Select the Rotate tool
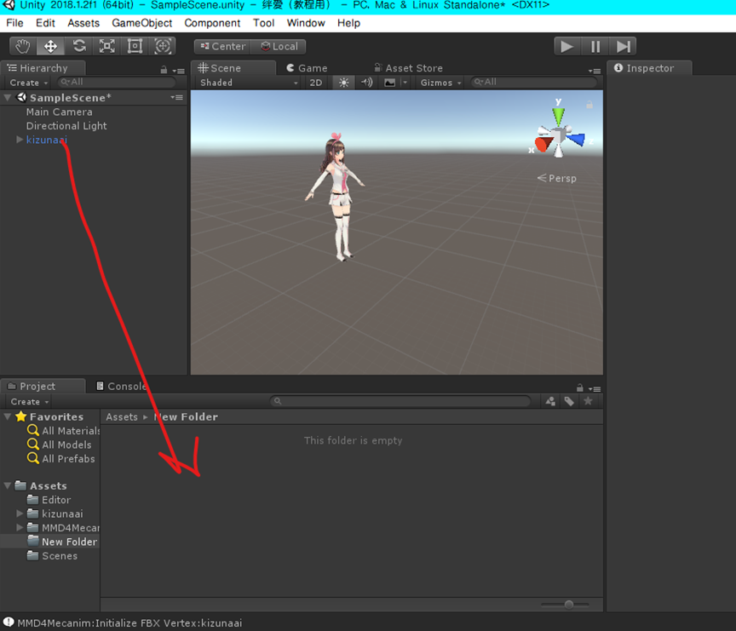The width and height of the screenshot is (736, 631). click(79, 46)
